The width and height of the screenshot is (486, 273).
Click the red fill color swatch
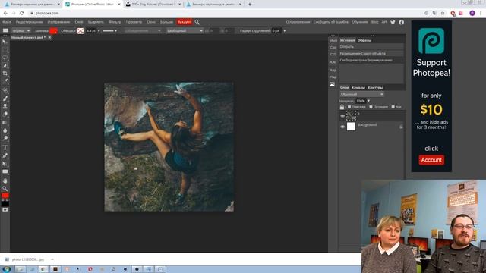pyautogui.click(x=53, y=30)
